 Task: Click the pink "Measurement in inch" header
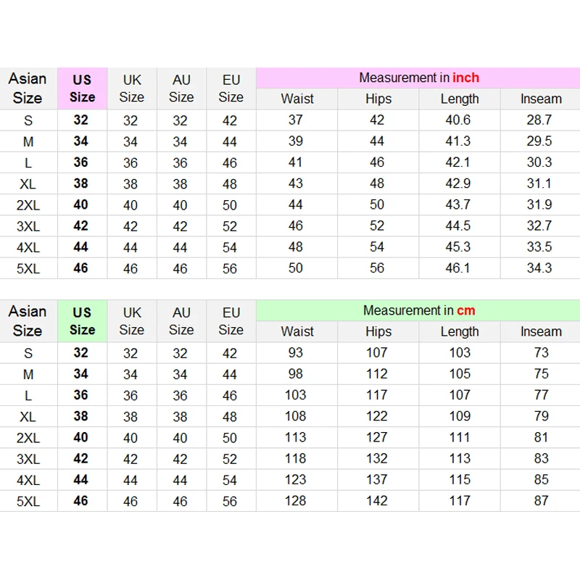[419, 78]
